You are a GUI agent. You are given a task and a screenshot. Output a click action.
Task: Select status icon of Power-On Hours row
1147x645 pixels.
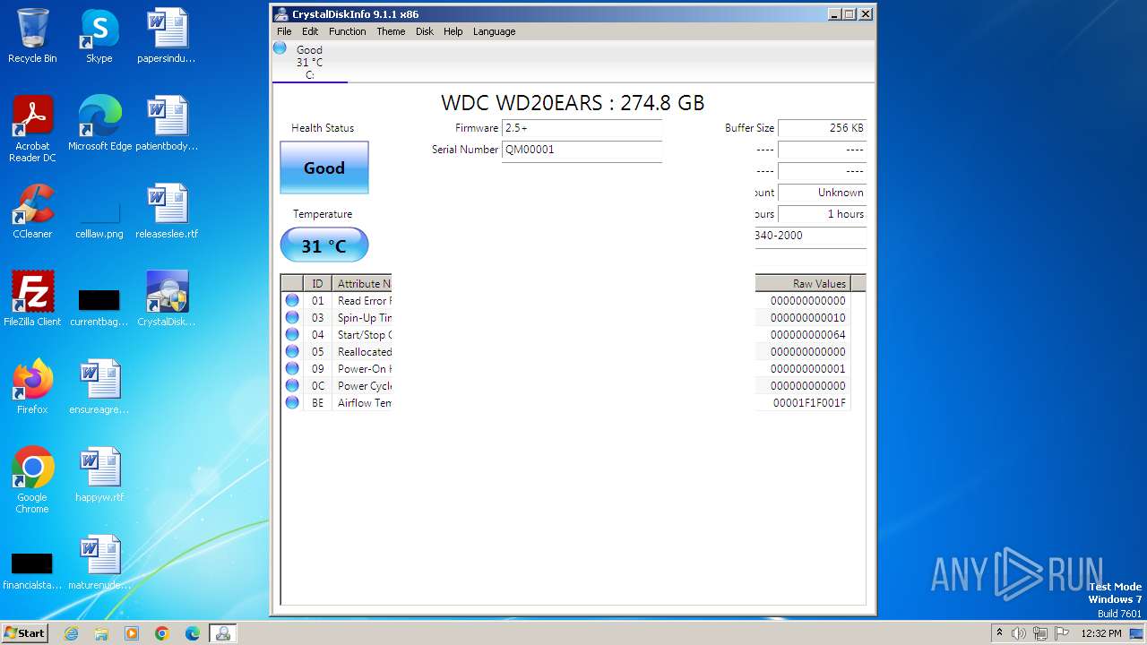[292, 368]
